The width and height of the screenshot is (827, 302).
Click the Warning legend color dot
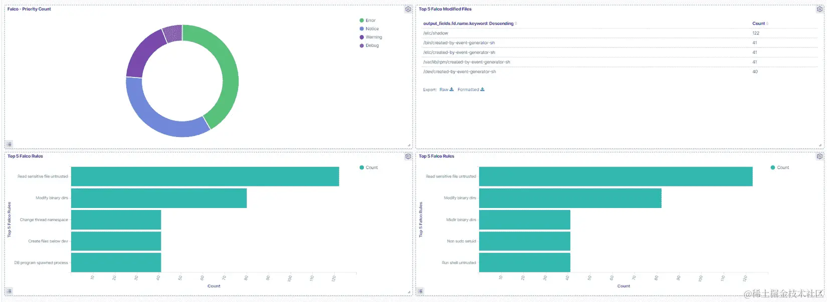(361, 37)
